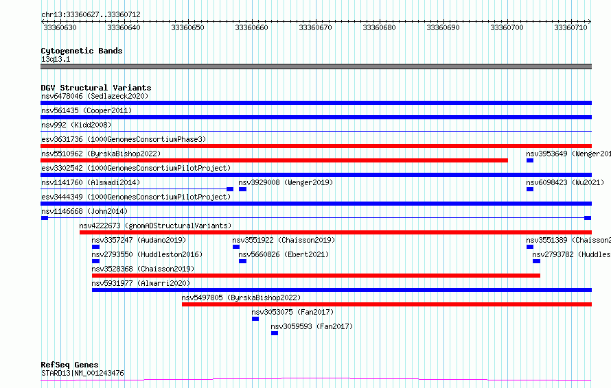The image size is (611, 388).
Task: Click ruler position 33360690
Action: [443, 27]
